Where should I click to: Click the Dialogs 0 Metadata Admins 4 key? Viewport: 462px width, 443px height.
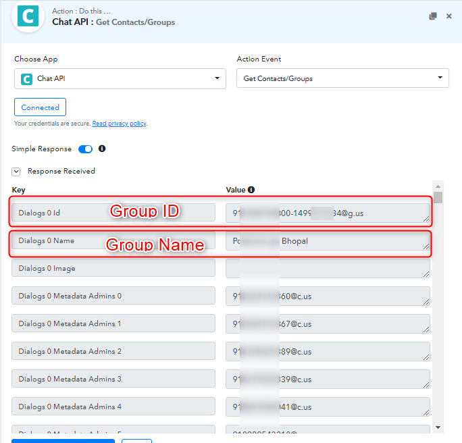coord(113,407)
